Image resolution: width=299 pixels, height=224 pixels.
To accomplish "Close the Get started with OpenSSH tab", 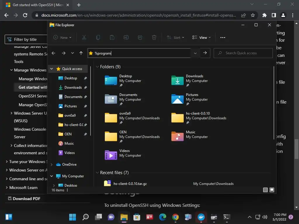I will (68, 5).
